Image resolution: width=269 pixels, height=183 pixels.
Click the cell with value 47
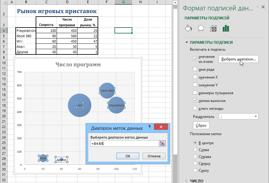[88, 41]
